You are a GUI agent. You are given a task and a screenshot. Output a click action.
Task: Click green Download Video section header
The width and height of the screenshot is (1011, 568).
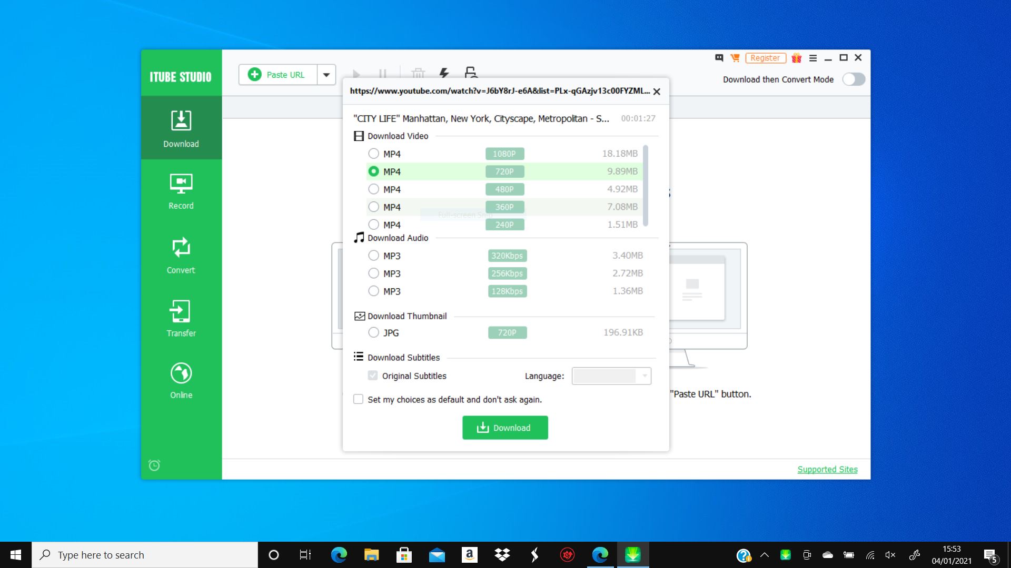(399, 136)
